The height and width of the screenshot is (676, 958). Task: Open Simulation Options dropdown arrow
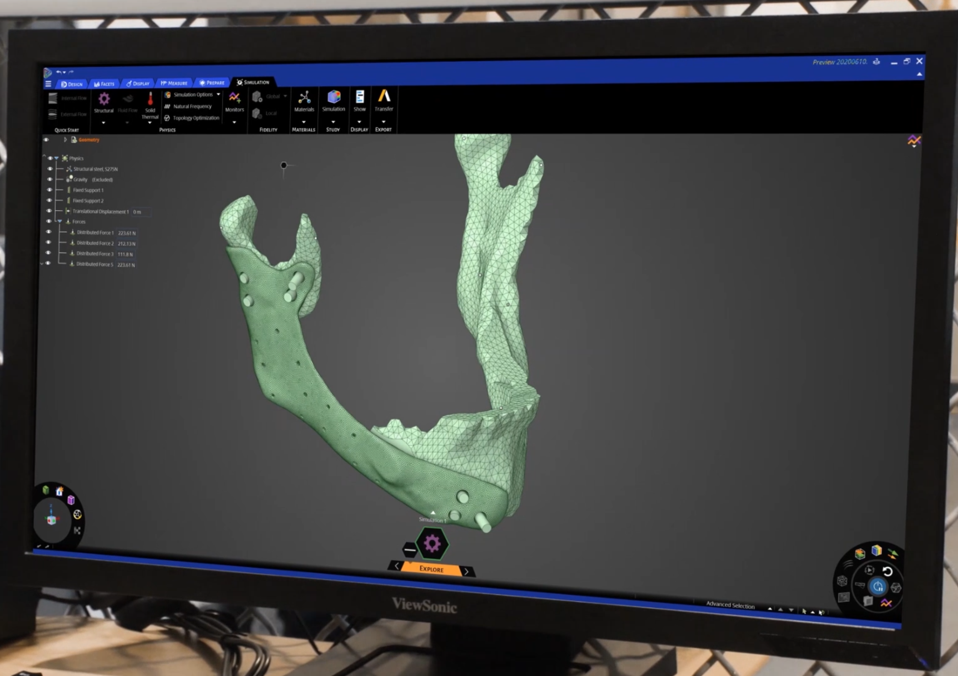tap(218, 94)
